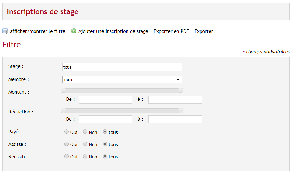Toggle the afficher/montrer le filtre link

pyautogui.click(x=37, y=31)
